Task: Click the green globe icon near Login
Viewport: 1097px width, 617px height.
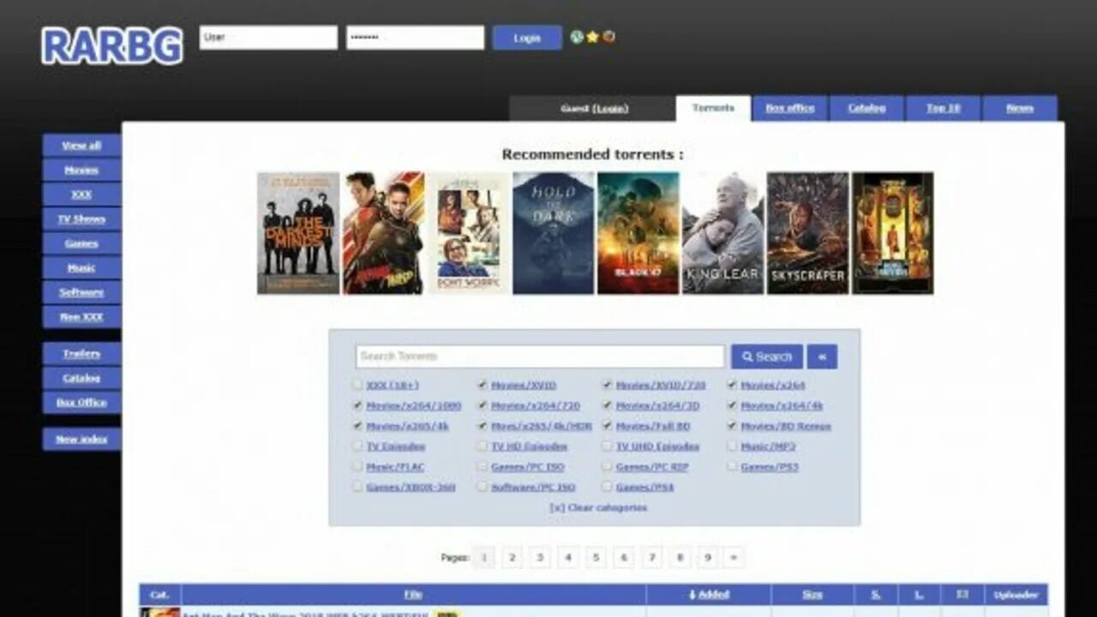Action: pos(577,37)
